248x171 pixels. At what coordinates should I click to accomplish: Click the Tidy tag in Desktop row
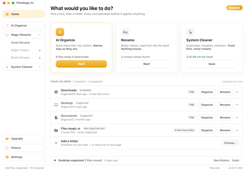[x=191, y=105]
